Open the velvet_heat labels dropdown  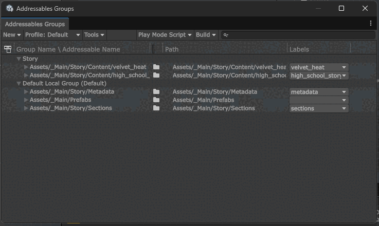tap(319, 67)
